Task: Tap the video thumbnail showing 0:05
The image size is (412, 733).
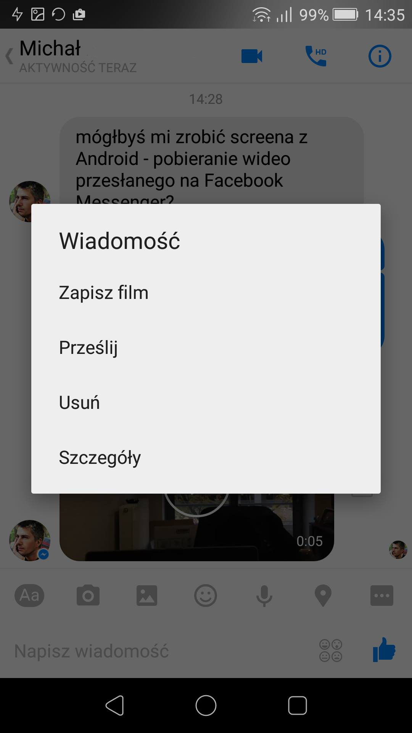Action: click(196, 527)
